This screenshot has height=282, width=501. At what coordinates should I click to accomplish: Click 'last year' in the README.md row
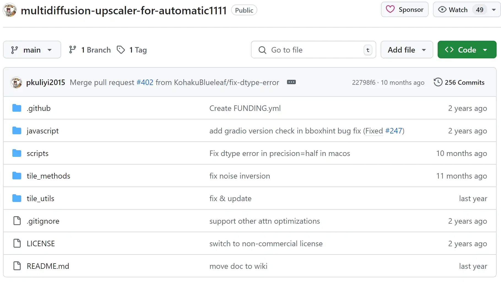[473, 266]
